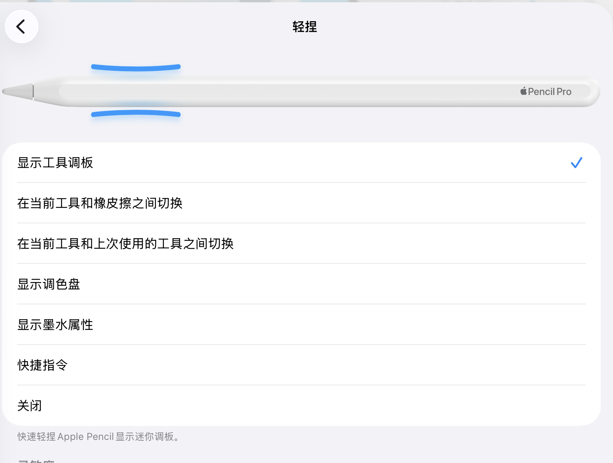The width and height of the screenshot is (613, 463).
Task: Choose 在当前工具和橡皮擦之间切换
Action: pyautogui.click(x=100, y=203)
